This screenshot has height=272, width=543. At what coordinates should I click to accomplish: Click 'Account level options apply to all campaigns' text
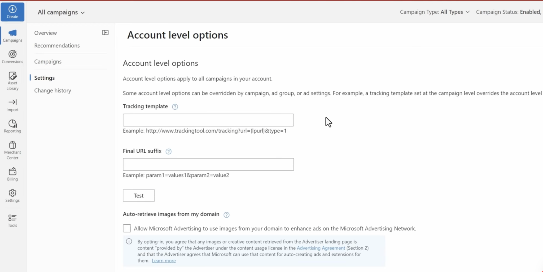(198, 79)
